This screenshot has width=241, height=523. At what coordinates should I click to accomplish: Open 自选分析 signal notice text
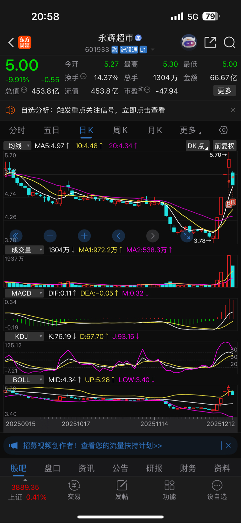tap(93, 110)
